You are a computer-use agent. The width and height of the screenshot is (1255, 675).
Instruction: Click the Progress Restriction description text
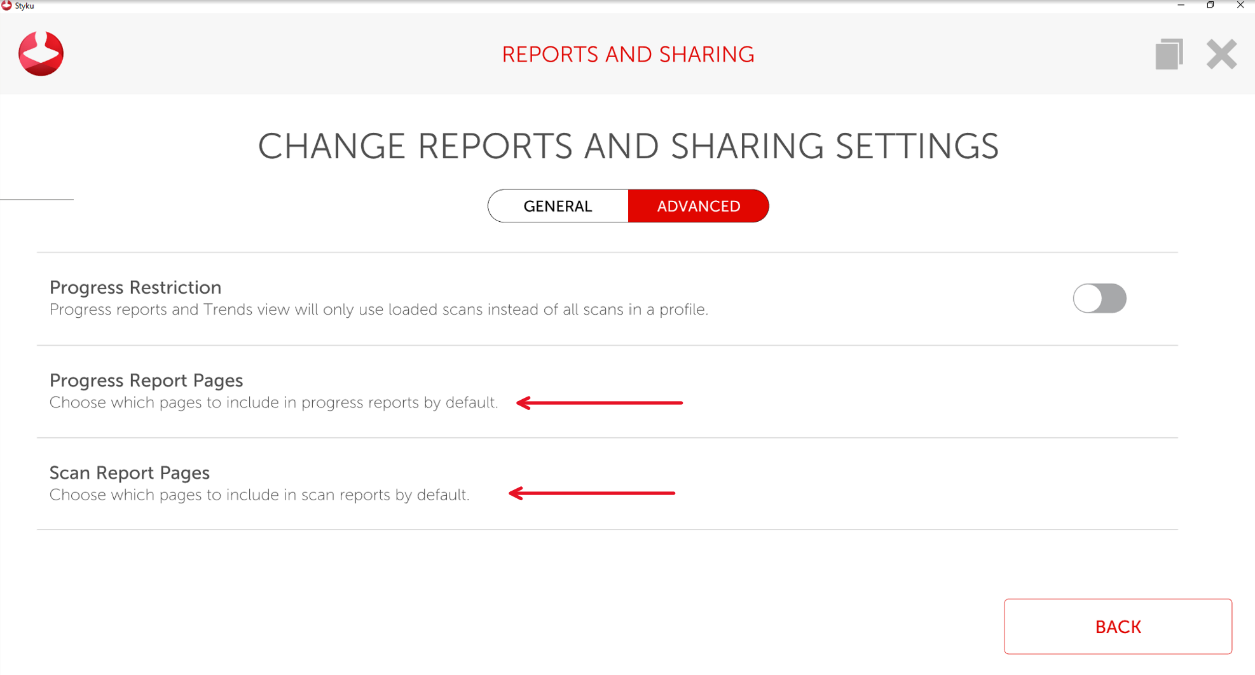click(378, 310)
